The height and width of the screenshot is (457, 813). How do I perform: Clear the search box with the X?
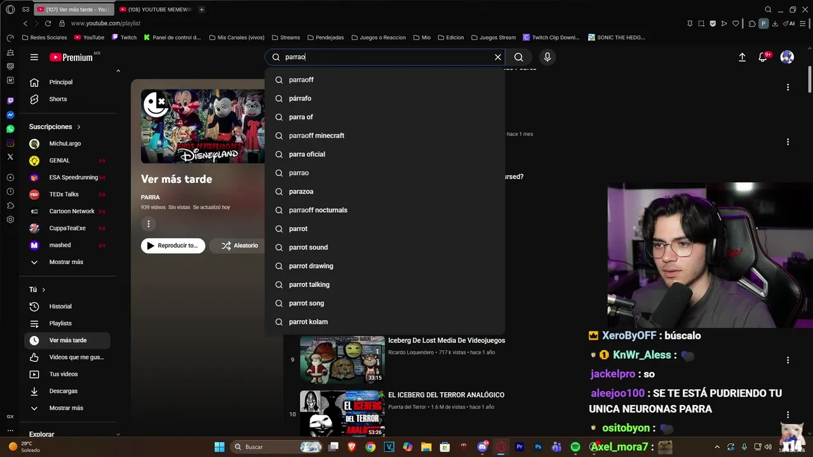(498, 57)
